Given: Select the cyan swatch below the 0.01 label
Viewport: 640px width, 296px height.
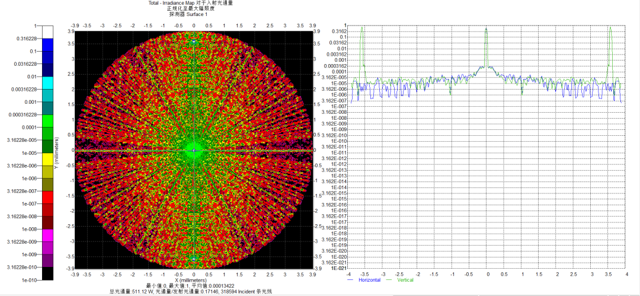Looking at the screenshot, I should point(48,83).
